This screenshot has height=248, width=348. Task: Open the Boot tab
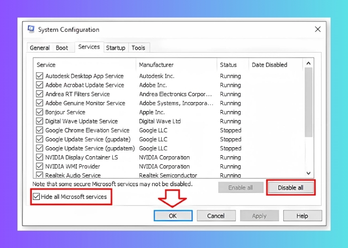62,48
